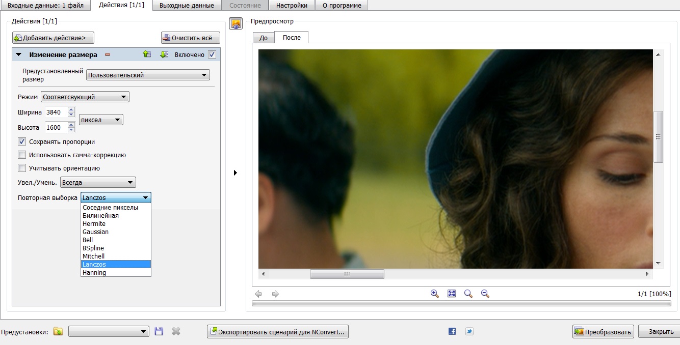The height and width of the screenshot is (345, 680).
Task: Choose Соседние пикселы resampling
Action: [x=116, y=207]
